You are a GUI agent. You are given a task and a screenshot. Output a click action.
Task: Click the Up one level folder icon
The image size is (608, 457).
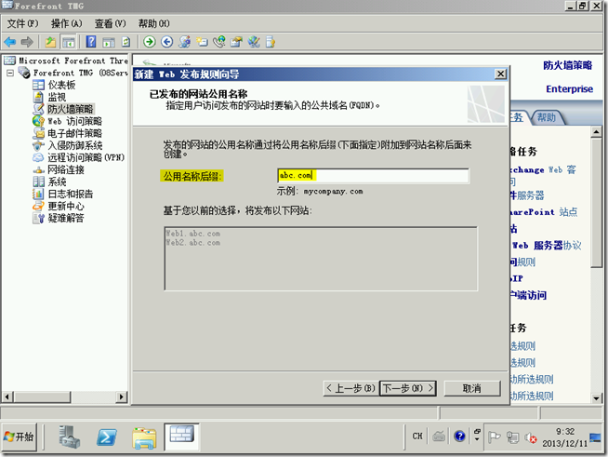pos(50,42)
